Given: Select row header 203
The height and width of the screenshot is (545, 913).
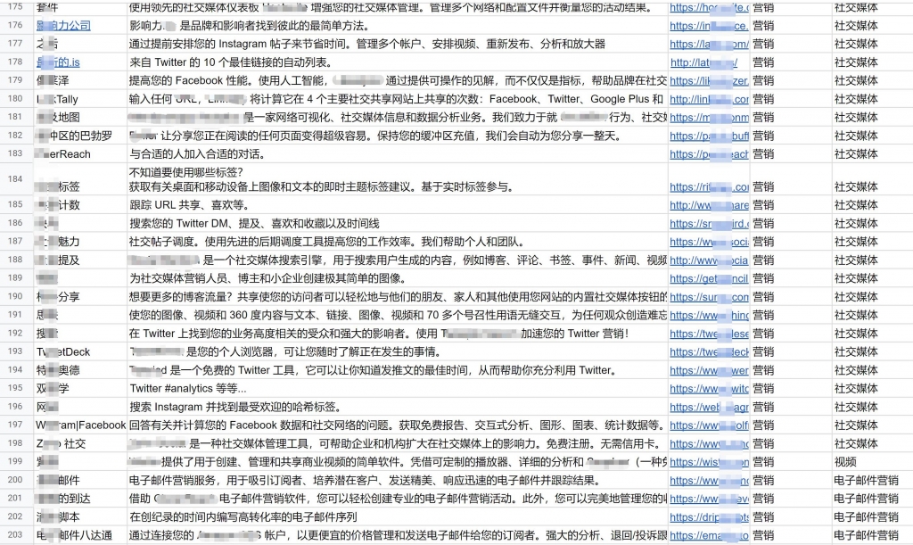Looking at the screenshot, I should pyautogui.click(x=16, y=534).
